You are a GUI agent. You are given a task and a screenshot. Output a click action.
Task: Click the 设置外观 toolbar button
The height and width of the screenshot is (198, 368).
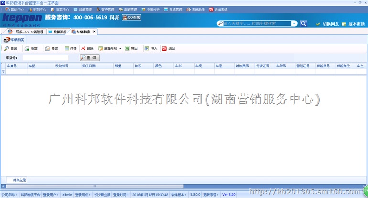tap(108, 49)
